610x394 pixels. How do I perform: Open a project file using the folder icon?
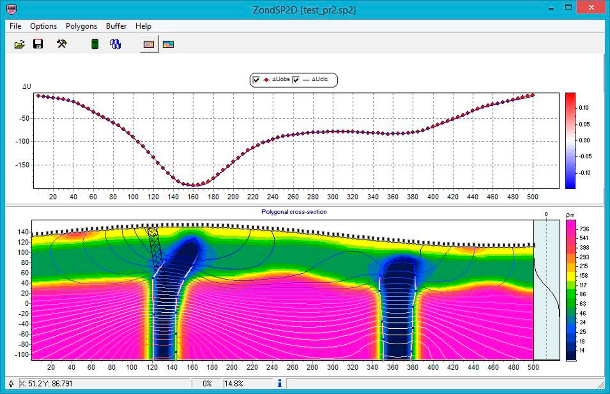19,44
